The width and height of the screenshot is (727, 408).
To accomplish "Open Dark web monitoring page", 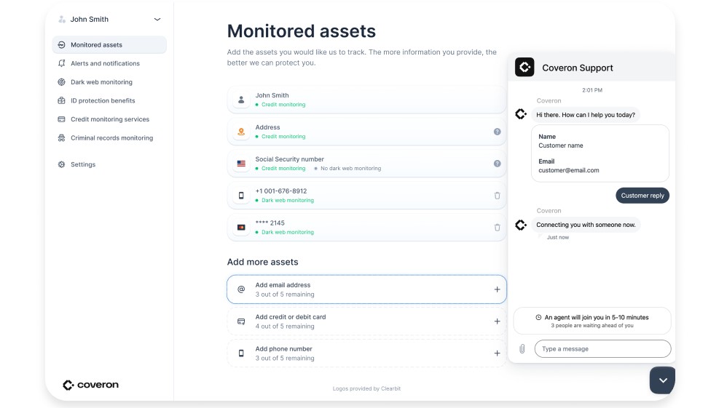I will (101, 82).
